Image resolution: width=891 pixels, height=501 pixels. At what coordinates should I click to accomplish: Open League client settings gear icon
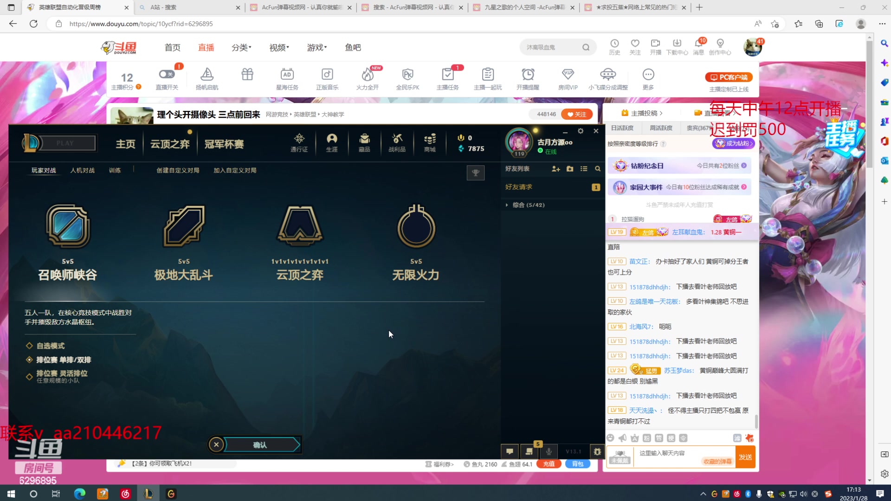point(581,131)
